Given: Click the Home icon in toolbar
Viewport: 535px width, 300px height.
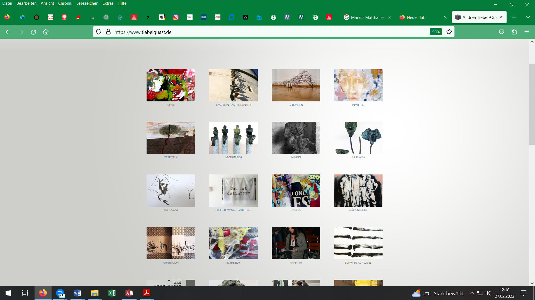Looking at the screenshot, I should 46,32.
